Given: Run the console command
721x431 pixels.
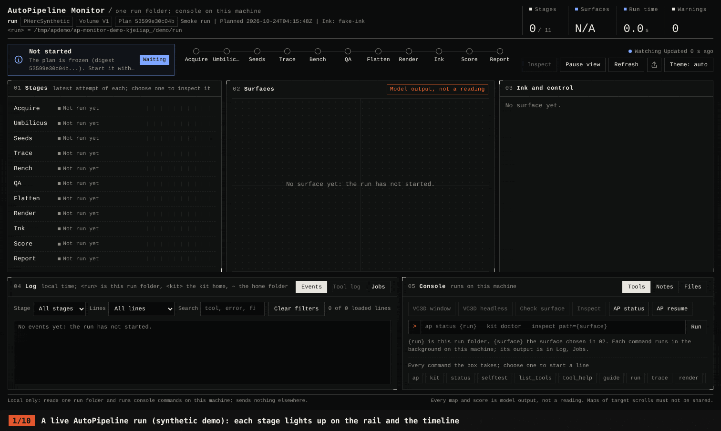Looking at the screenshot, I should pos(696,327).
